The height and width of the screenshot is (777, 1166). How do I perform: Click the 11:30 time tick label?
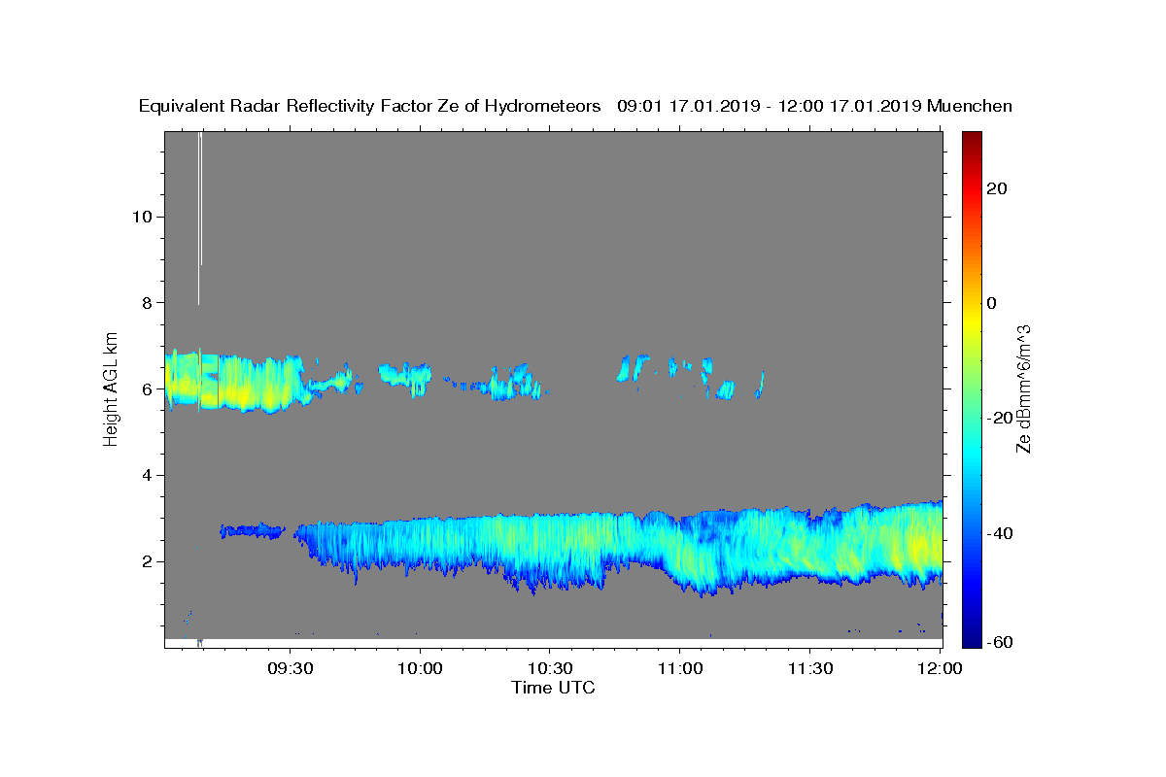(808, 668)
